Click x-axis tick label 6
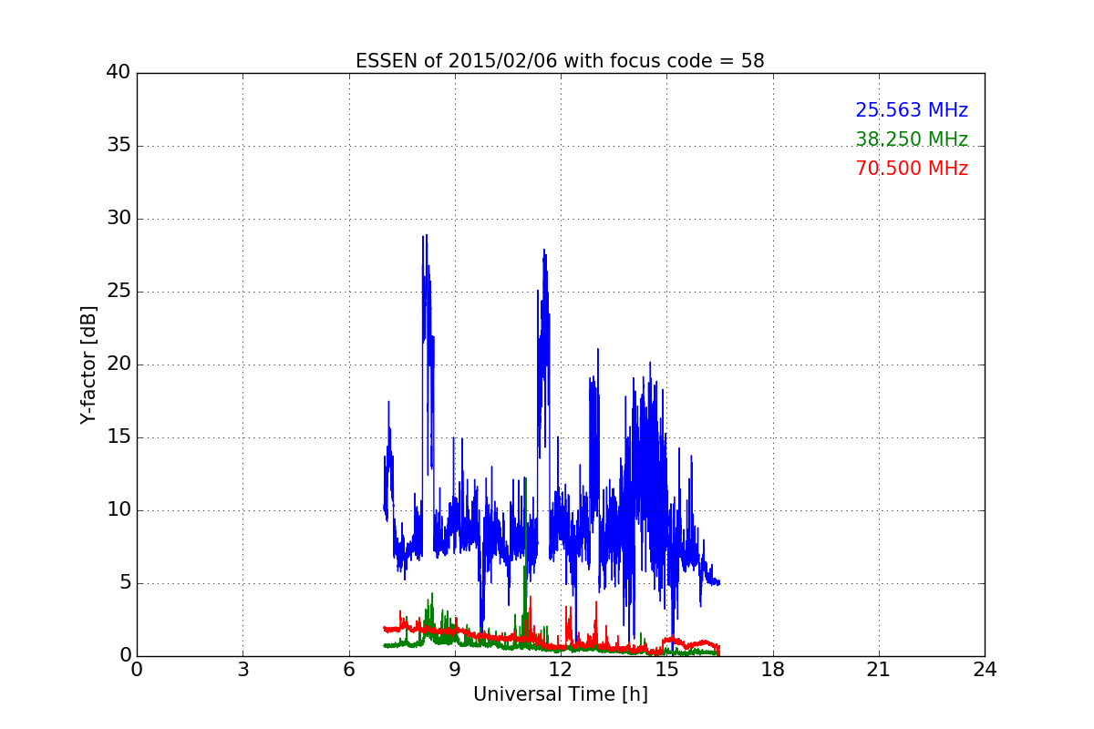 point(349,670)
